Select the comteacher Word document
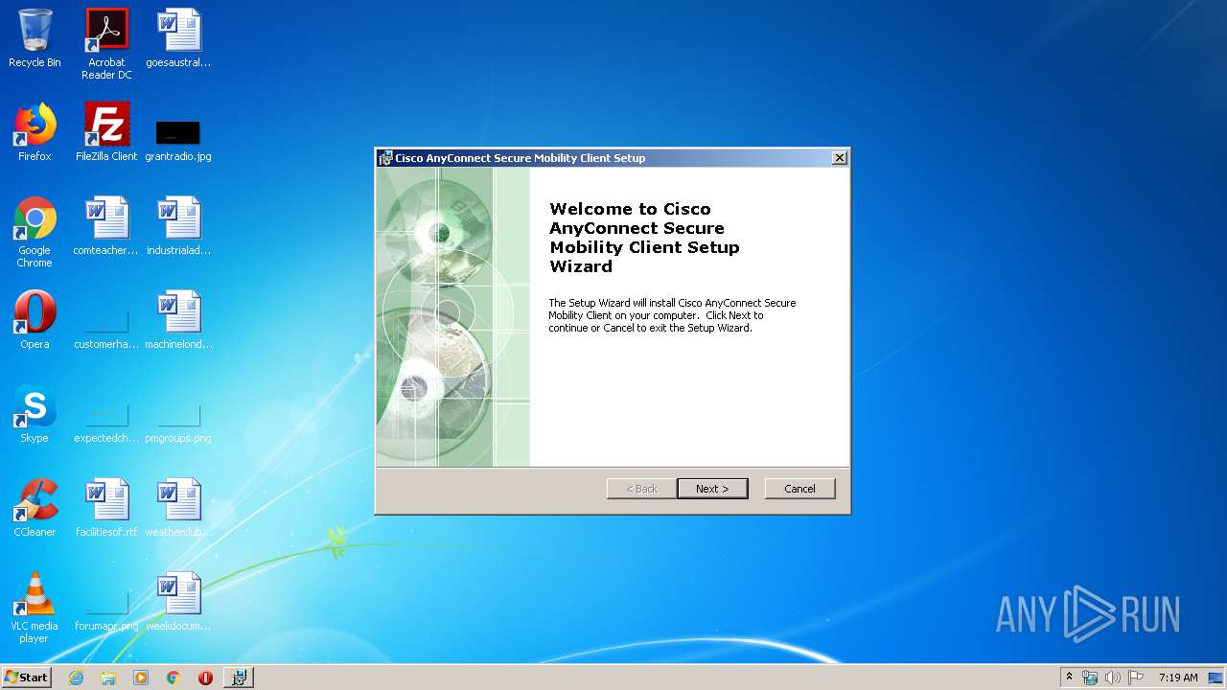Viewport: 1227px width, 690px height. point(106,226)
